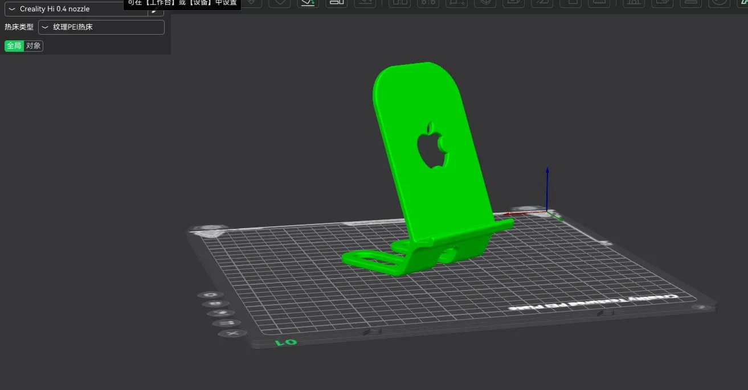
Task: Click the 热床类型 label
Action: pyautogui.click(x=19, y=27)
